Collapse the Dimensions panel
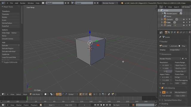 (x=160, y=54)
